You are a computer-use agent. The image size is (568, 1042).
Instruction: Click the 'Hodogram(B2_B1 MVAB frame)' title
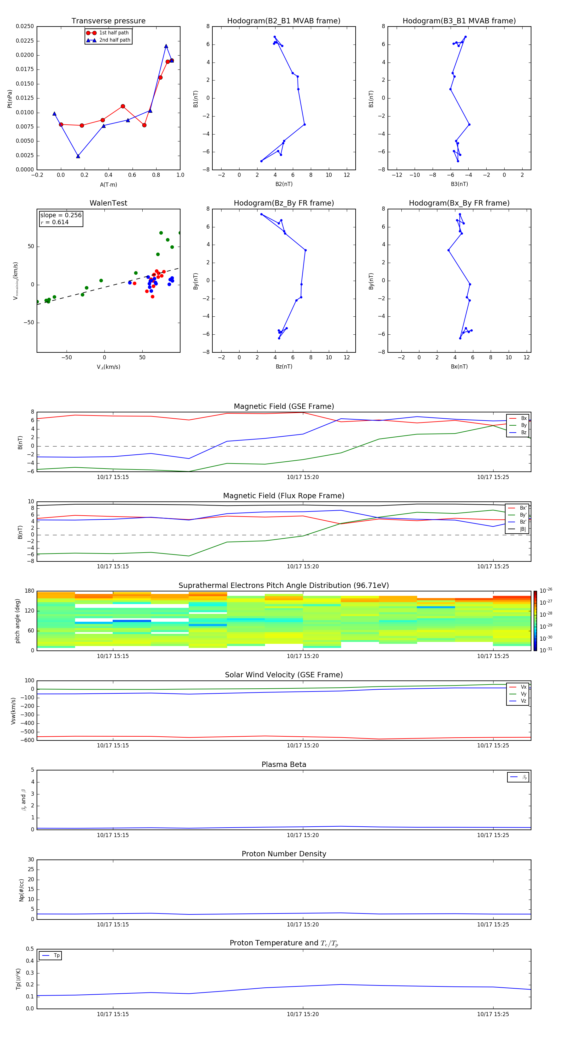(x=284, y=21)
